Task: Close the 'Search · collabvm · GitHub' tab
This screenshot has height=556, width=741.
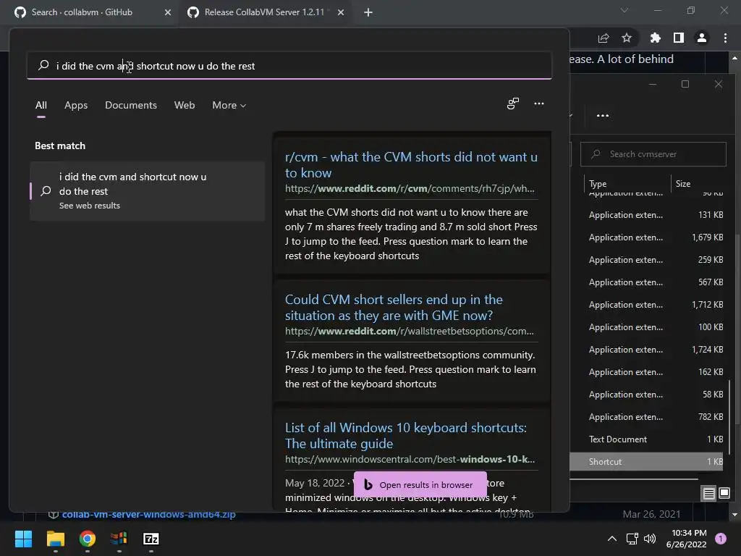Action: [168, 12]
